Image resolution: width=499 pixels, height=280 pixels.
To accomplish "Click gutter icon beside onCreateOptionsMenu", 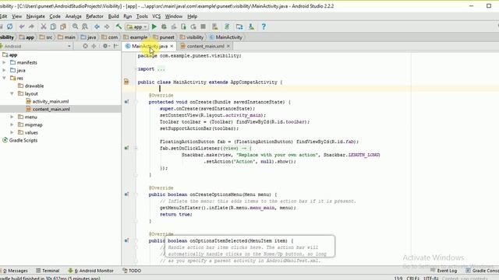I will pyautogui.click(x=126, y=194).
